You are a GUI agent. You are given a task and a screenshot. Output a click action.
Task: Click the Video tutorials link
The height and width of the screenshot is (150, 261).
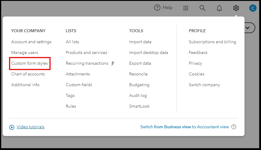point(30,127)
